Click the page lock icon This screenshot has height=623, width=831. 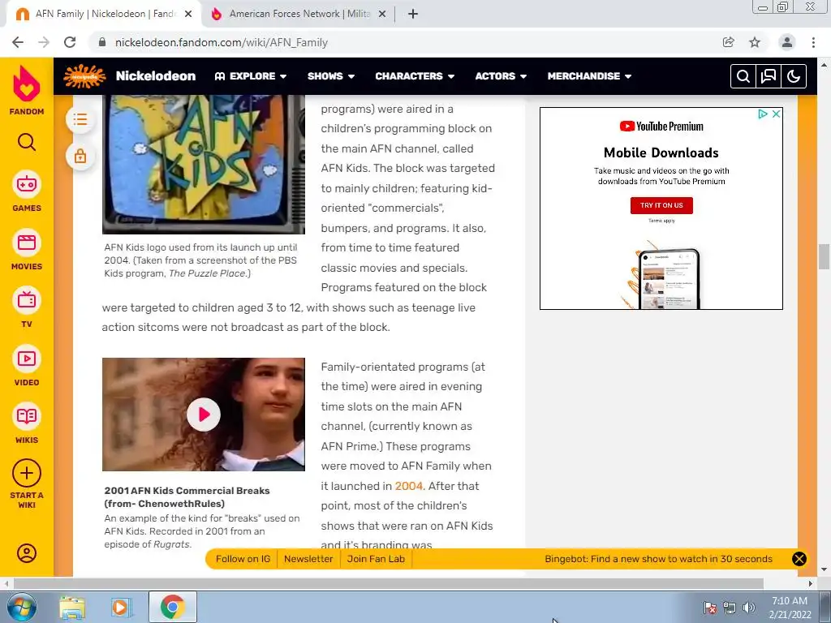[80, 157]
